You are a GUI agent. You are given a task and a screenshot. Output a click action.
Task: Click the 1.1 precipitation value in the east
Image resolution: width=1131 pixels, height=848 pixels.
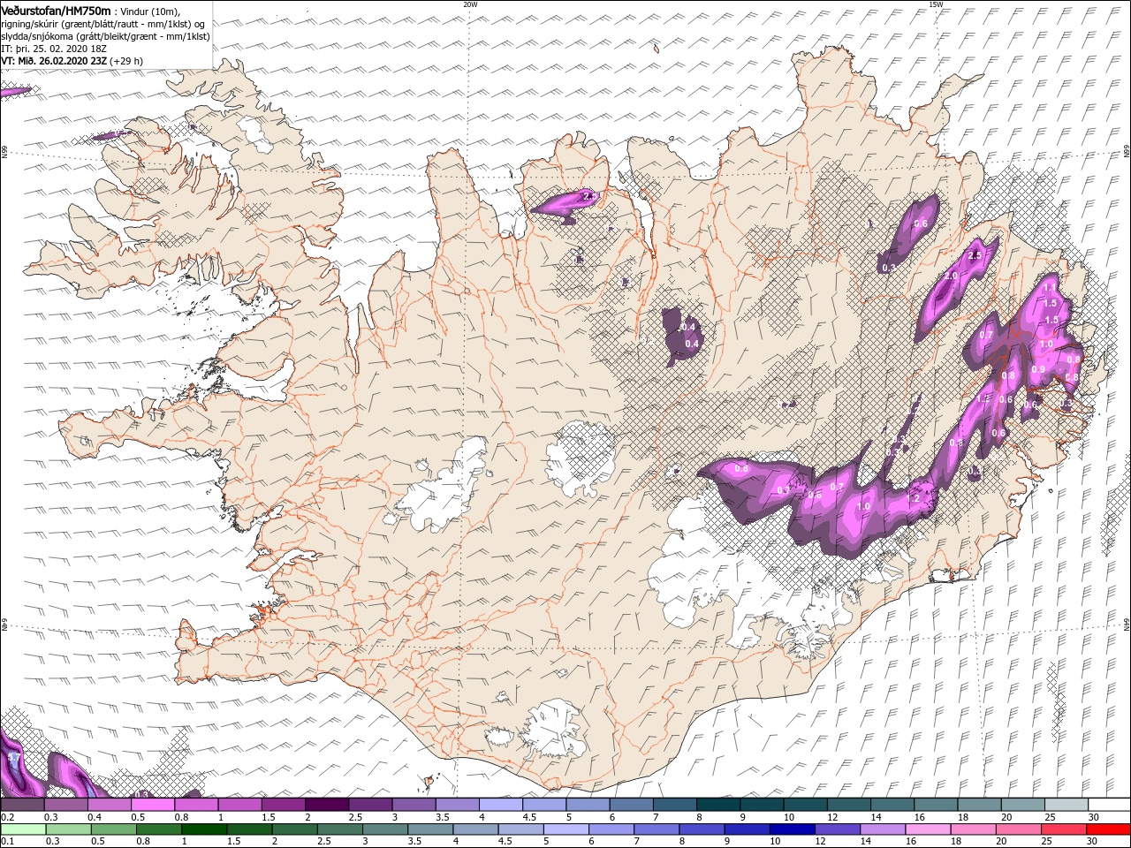(x=1048, y=288)
